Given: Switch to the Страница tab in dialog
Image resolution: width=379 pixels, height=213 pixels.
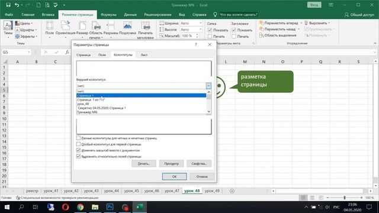Looking at the screenshot, I should [x=83, y=55].
